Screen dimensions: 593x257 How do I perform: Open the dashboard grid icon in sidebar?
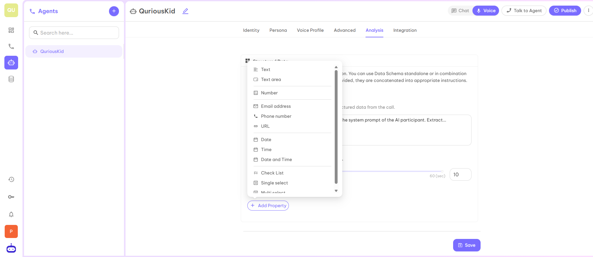click(x=11, y=30)
